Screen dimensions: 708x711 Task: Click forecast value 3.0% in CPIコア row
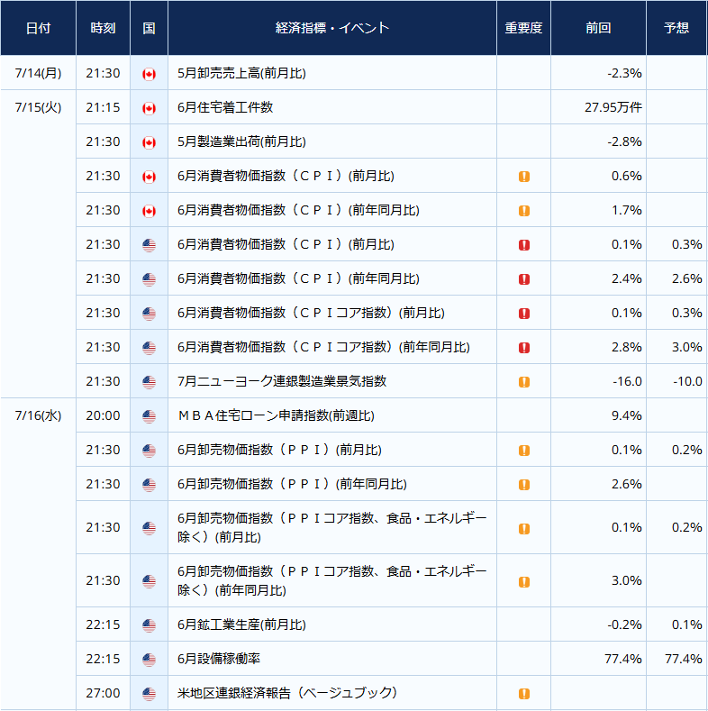point(686,347)
